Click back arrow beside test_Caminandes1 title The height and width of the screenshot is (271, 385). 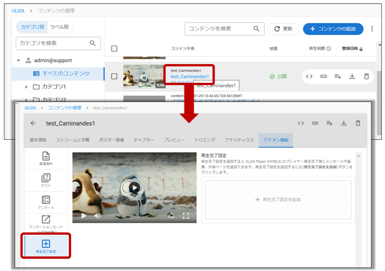pos(33,123)
